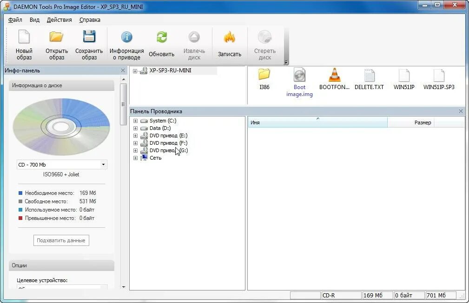Expand the DVD привод (F:) node

pyautogui.click(x=136, y=143)
